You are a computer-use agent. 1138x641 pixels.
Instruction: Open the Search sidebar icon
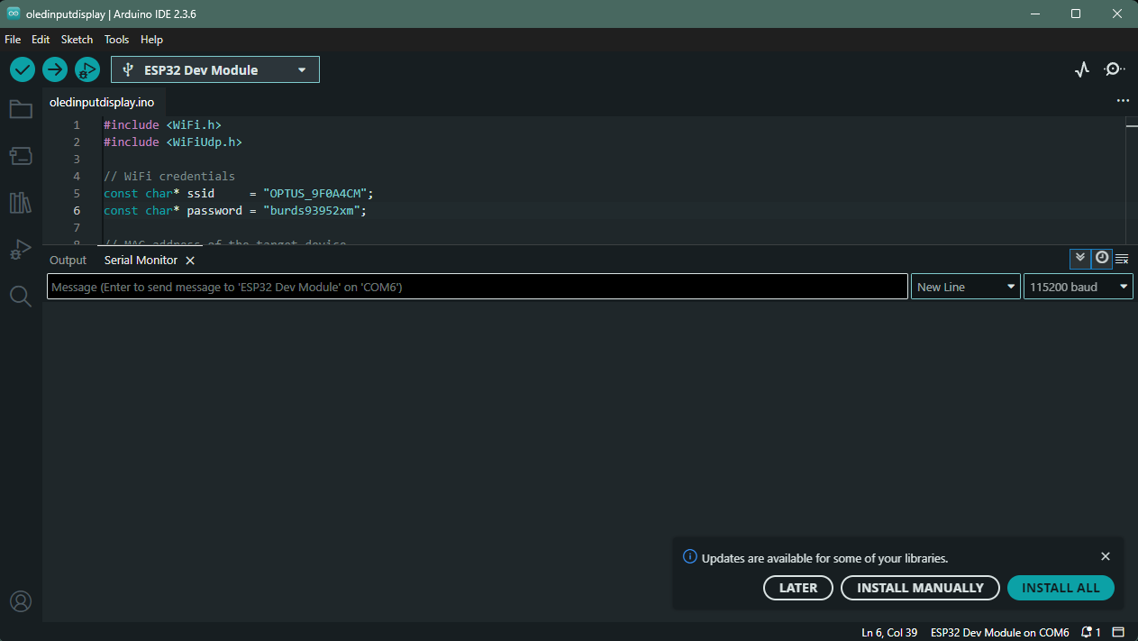[x=21, y=297]
